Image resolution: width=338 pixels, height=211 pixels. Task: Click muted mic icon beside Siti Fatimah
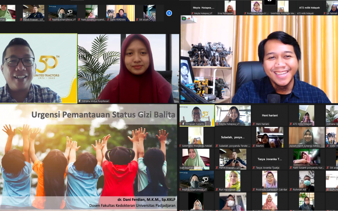point(325,13)
